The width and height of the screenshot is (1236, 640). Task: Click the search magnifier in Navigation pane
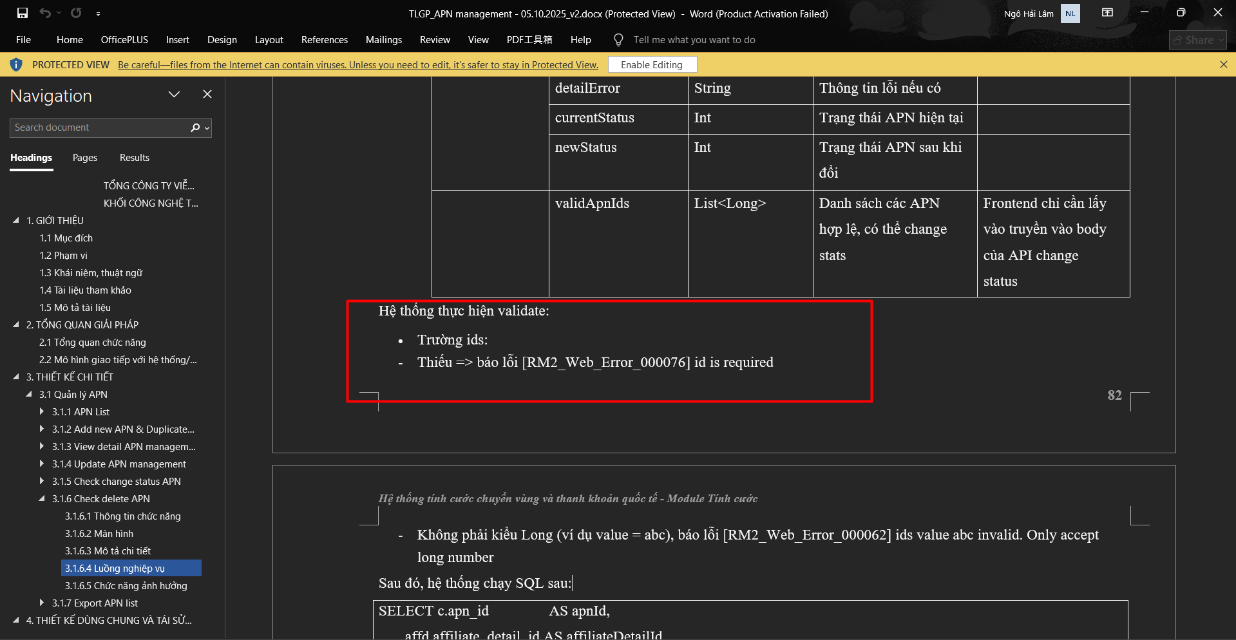pos(196,127)
